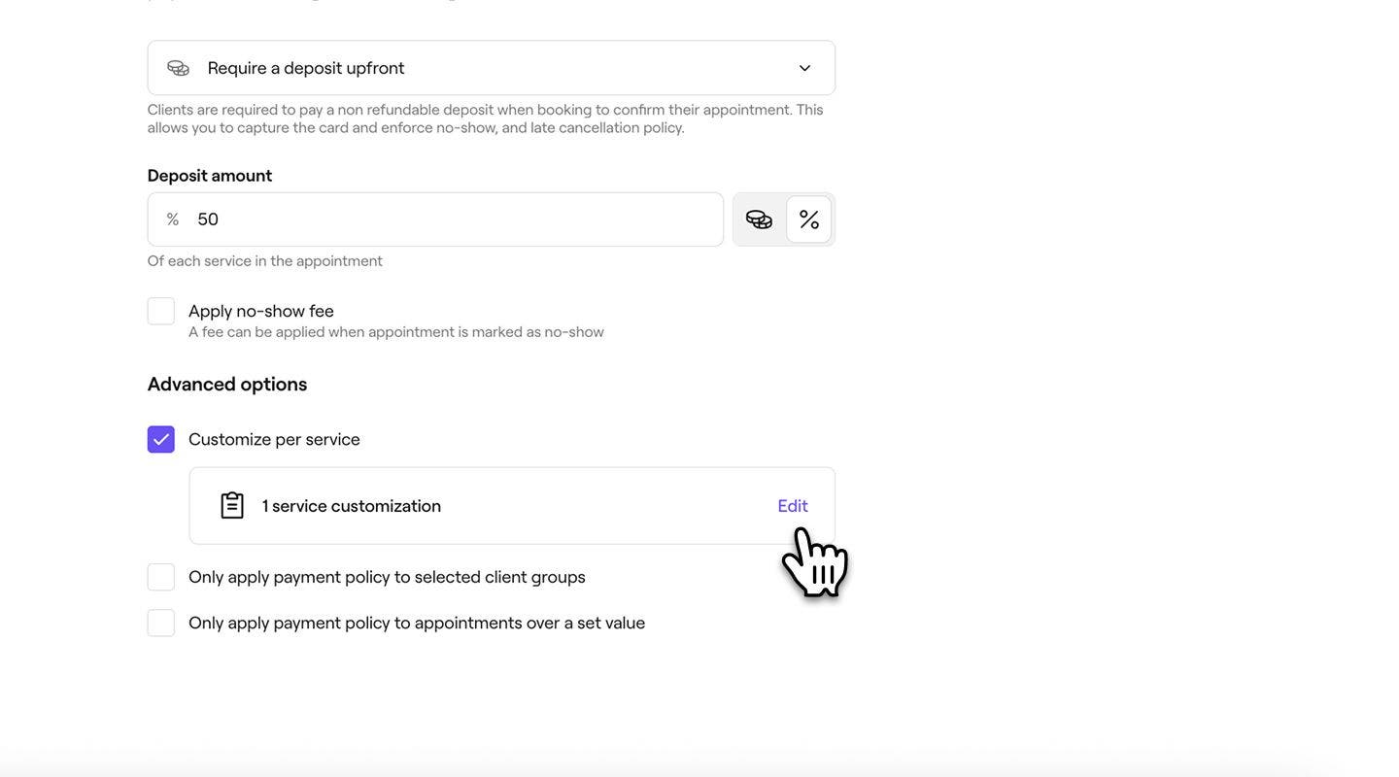Click the Deposit amount input showing 50
This screenshot has height=777, width=1399.
[x=457, y=220]
